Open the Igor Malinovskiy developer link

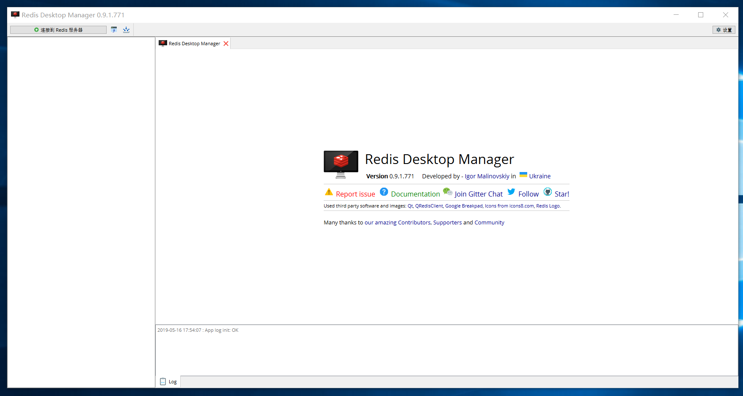click(x=487, y=176)
